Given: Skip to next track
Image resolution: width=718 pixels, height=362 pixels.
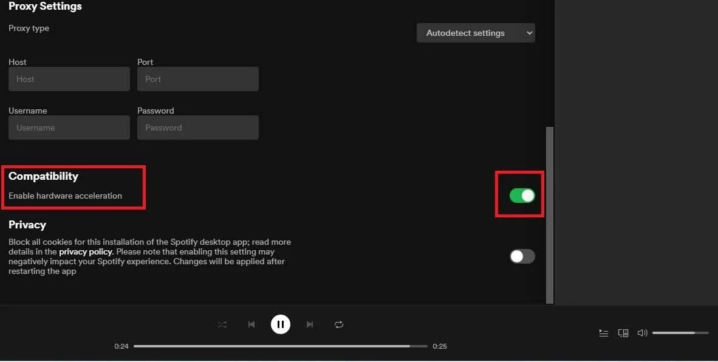Looking at the screenshot, I should click(x=310, y=324).
